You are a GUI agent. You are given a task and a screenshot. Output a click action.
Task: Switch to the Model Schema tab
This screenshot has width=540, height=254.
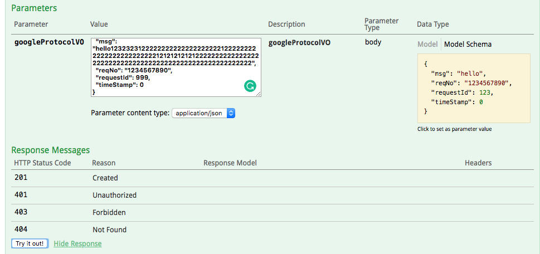pyautogui.click(x=468, y=44)
